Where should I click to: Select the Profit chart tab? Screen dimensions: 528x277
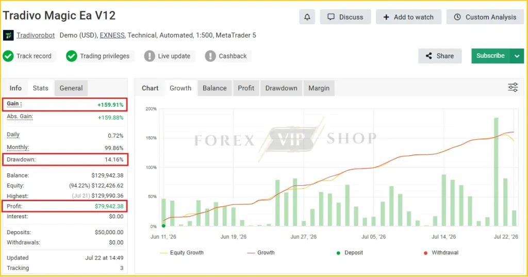tap(246, 88)
